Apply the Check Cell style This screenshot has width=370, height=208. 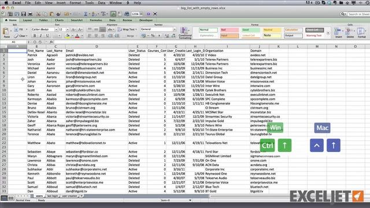click(x=314, y=29)
